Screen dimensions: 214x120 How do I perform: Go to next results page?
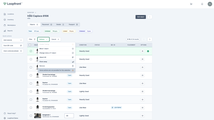coord(150,39)
